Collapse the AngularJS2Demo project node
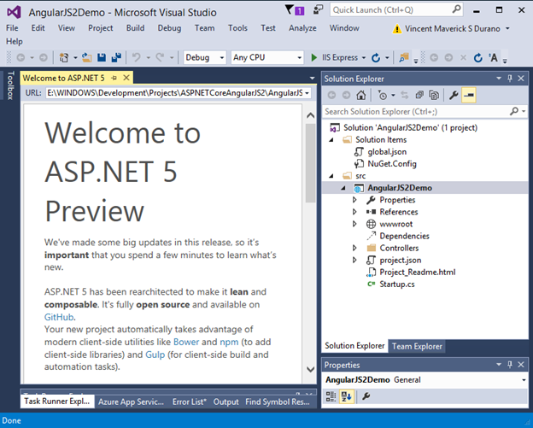 [343, 188]
